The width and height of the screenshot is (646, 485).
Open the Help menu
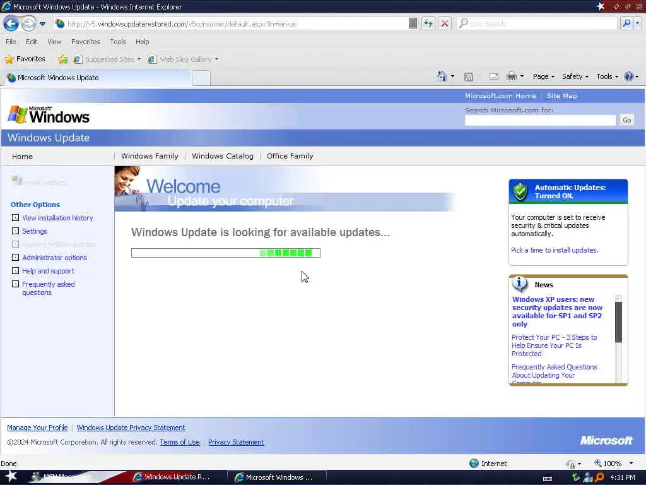(x=142, y=42)
